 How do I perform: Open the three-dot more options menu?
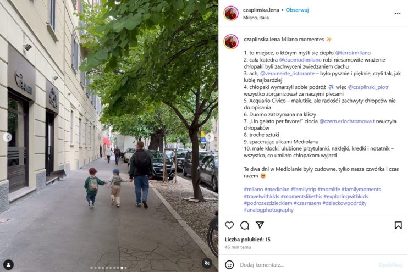[x=398, y=13]
